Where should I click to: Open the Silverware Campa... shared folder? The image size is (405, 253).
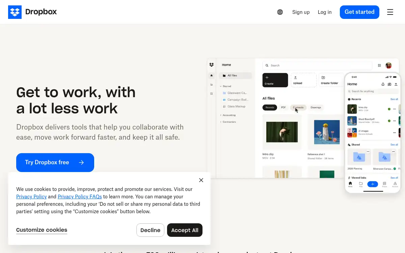(384, 159)
